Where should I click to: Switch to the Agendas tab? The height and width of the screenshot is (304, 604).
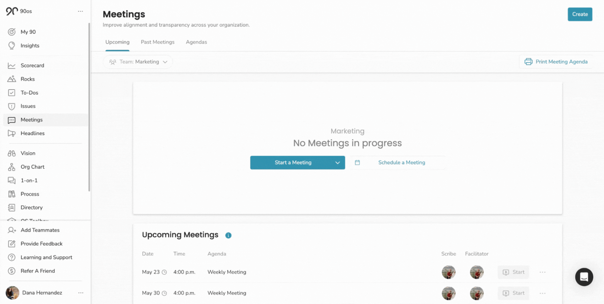(196, 42)
